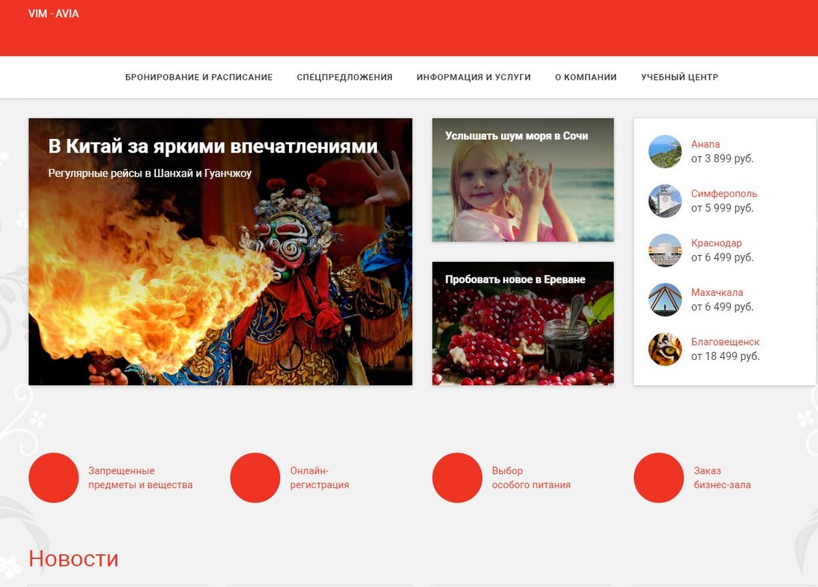The width and height of the screenshot is (818, 587).
Task: Open the БРОНИРОВАНИЕ И РАСПИСАНИЕ menu
Action: pyautogui.click(x=199, y=77)
